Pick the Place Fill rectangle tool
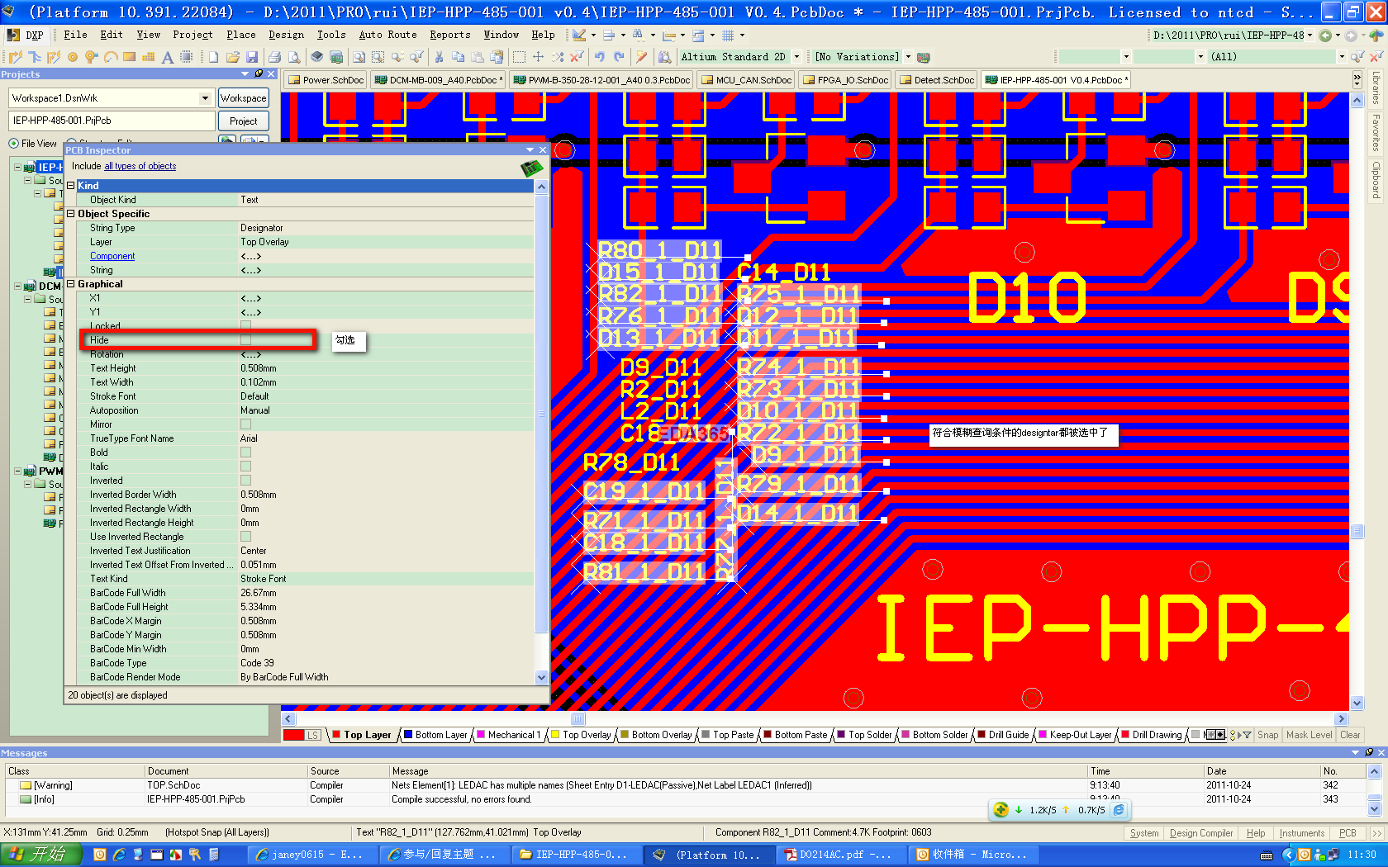The image size is (1388, 867). pyautogui.click(x=130, y=57)
